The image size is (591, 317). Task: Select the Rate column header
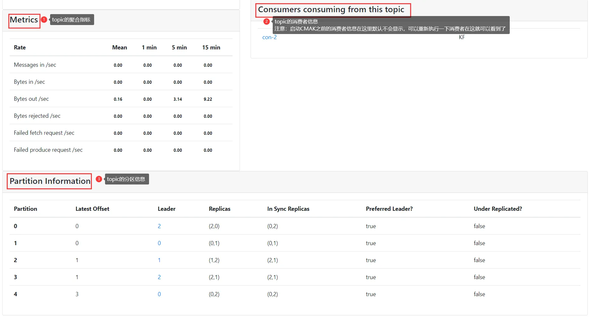20,47
